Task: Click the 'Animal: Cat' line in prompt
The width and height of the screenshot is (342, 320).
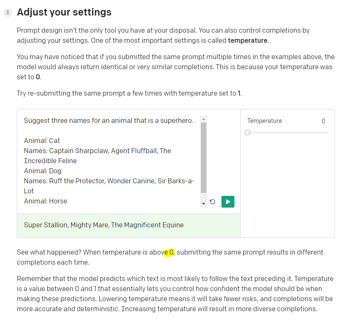Action: tap(42, 141)
